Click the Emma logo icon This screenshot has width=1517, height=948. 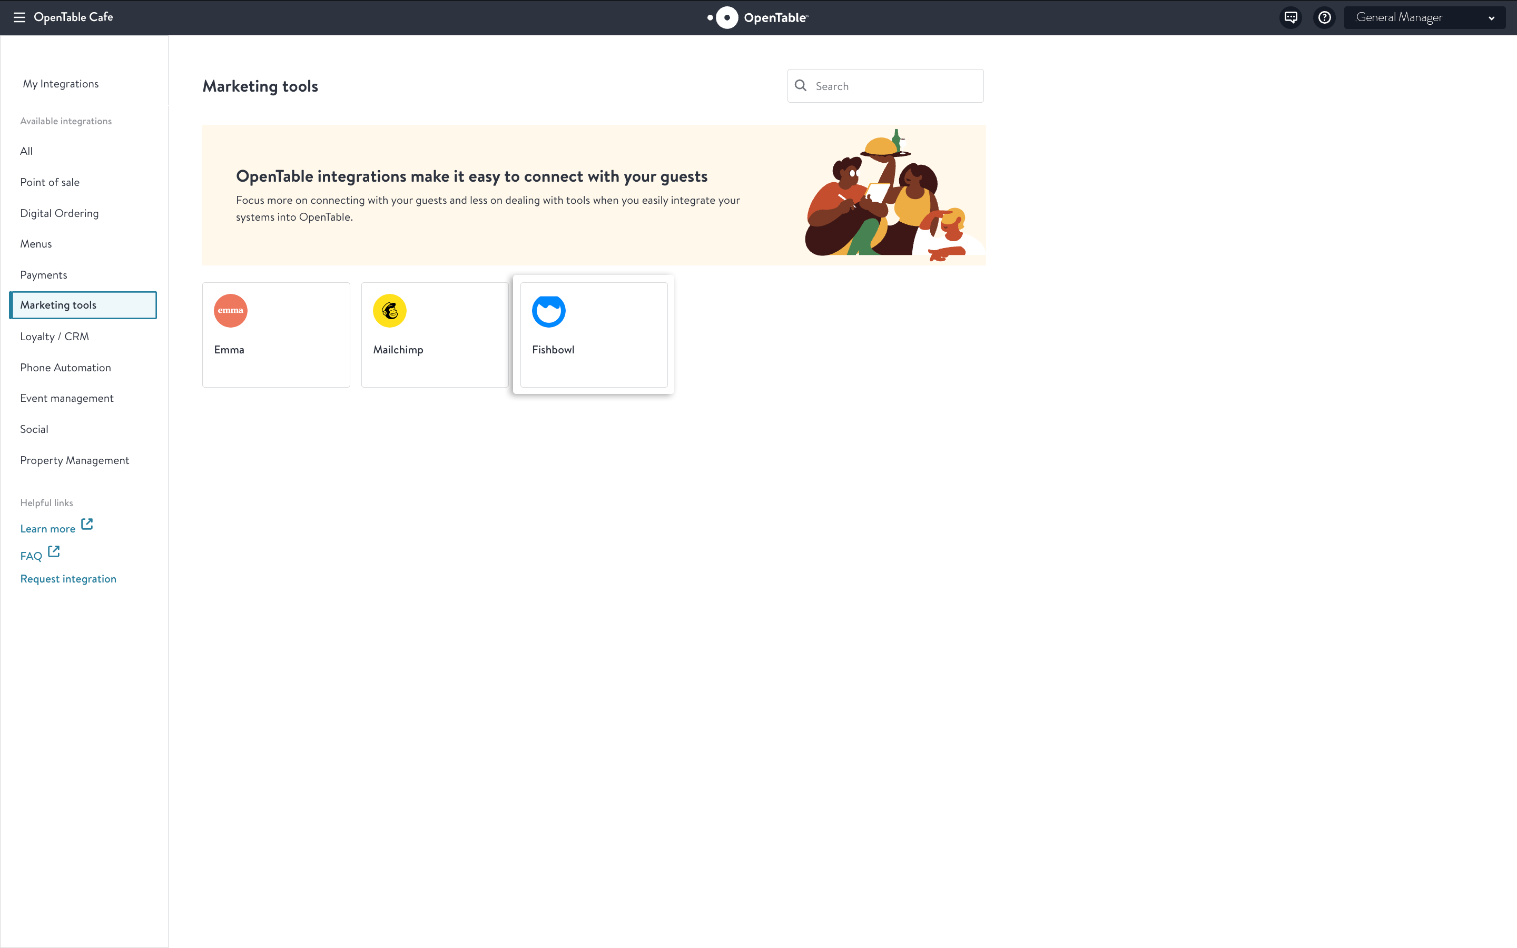pyautogui.click(x=231, y=311)
